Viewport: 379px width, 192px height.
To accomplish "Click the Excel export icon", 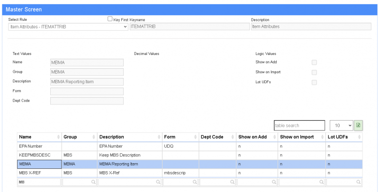I will pyautogui.click(x=358, y=125).
